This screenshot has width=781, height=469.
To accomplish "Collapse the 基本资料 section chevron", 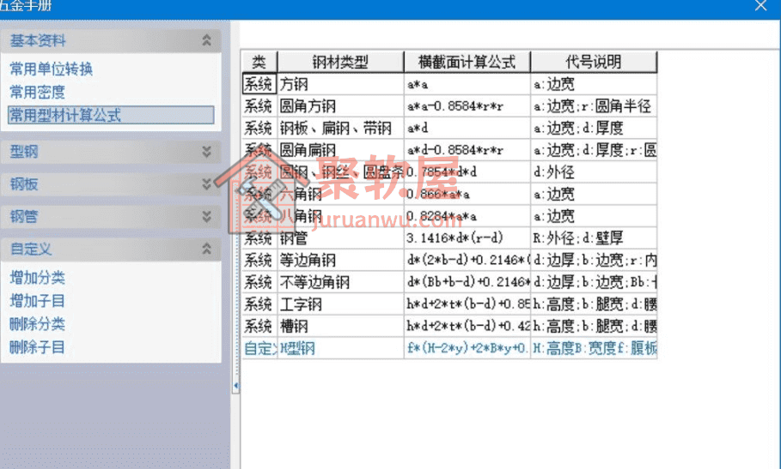I will tap(206, 40).
